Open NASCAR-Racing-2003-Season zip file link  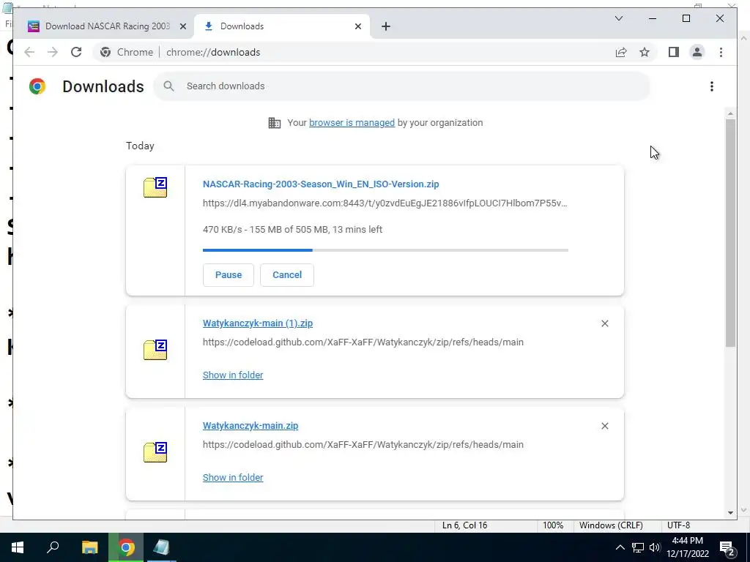coord(321,184)
